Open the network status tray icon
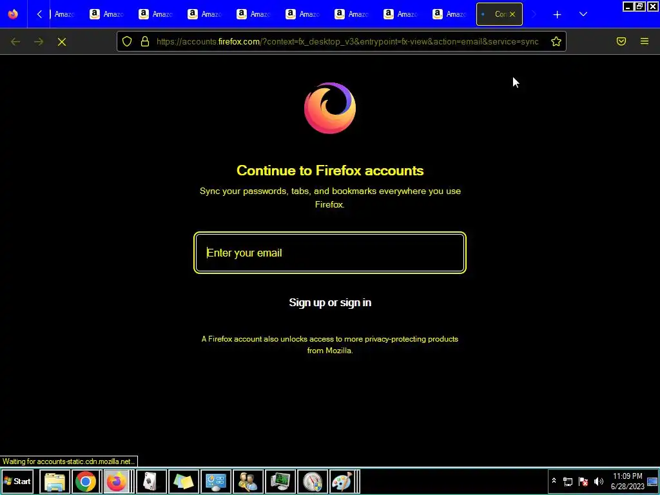The height and width of the screenshot is (495, 660). [x=568, y=481]
